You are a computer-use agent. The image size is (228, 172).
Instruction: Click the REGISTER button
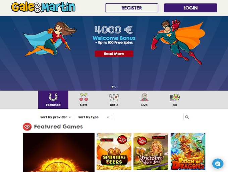(131, 8)
